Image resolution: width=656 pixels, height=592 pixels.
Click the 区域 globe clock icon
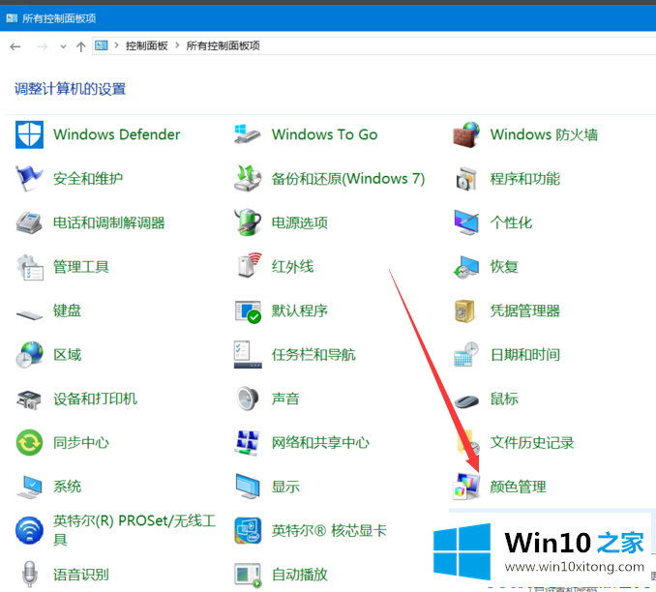(x=29, y=355)
